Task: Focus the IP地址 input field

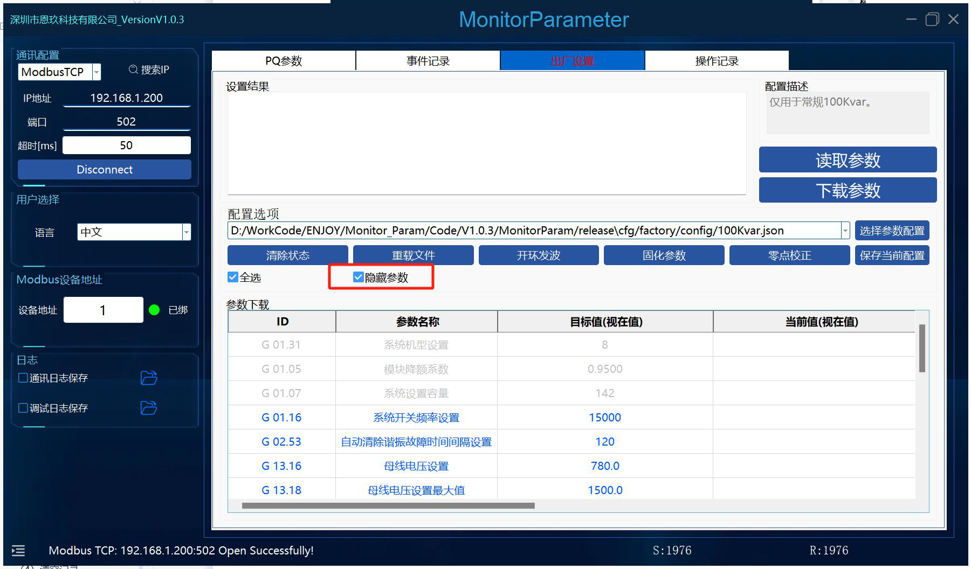Action: click(x=127, y=98)
